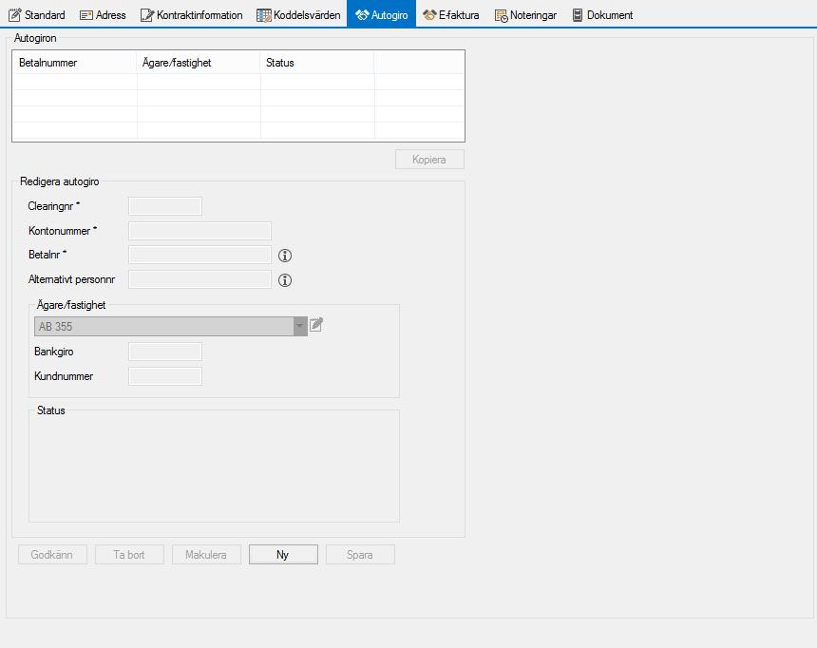
Task: Open the Standard tab
Action: (37, 14)
